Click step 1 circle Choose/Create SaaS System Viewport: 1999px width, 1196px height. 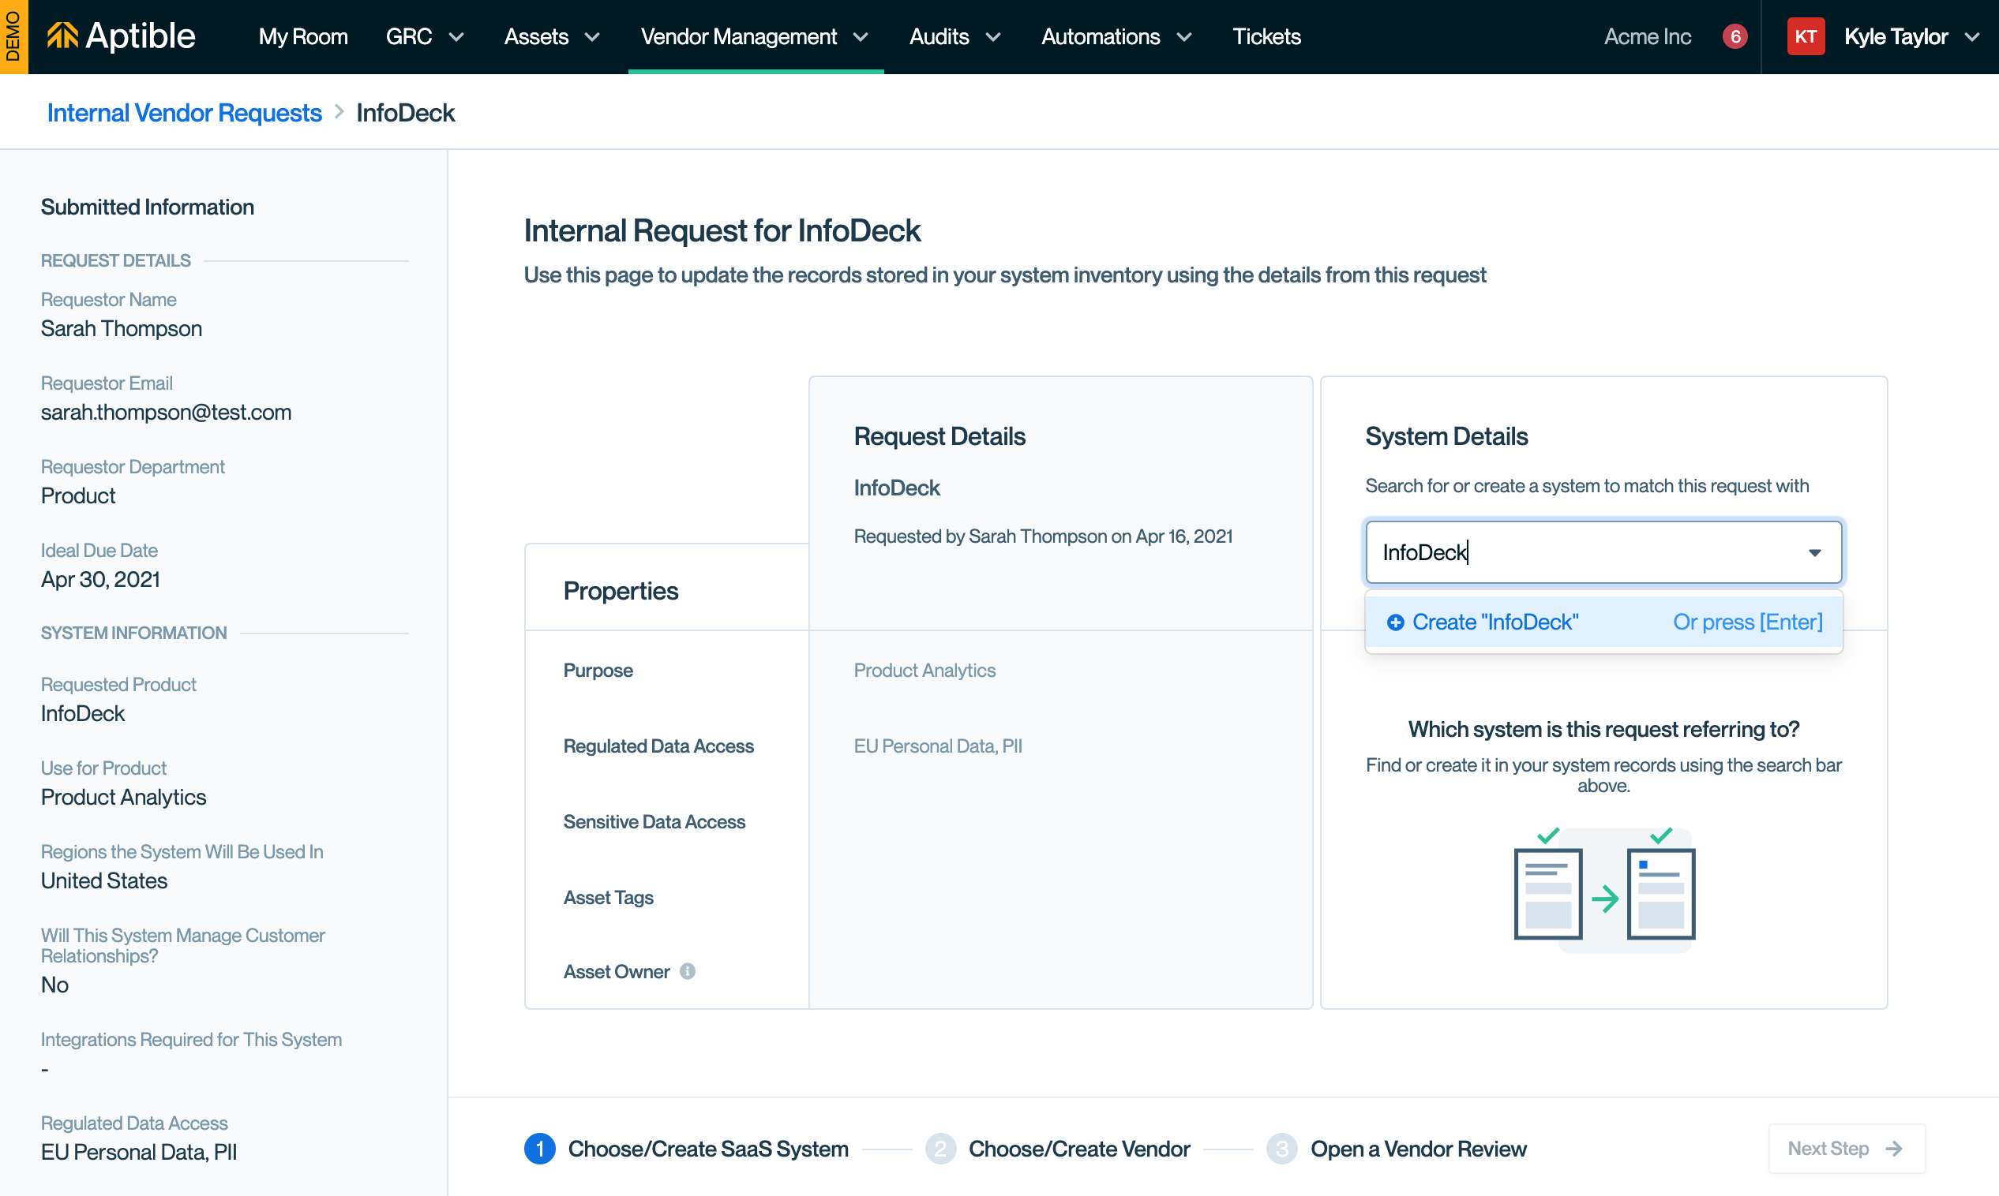[539, 1149]
